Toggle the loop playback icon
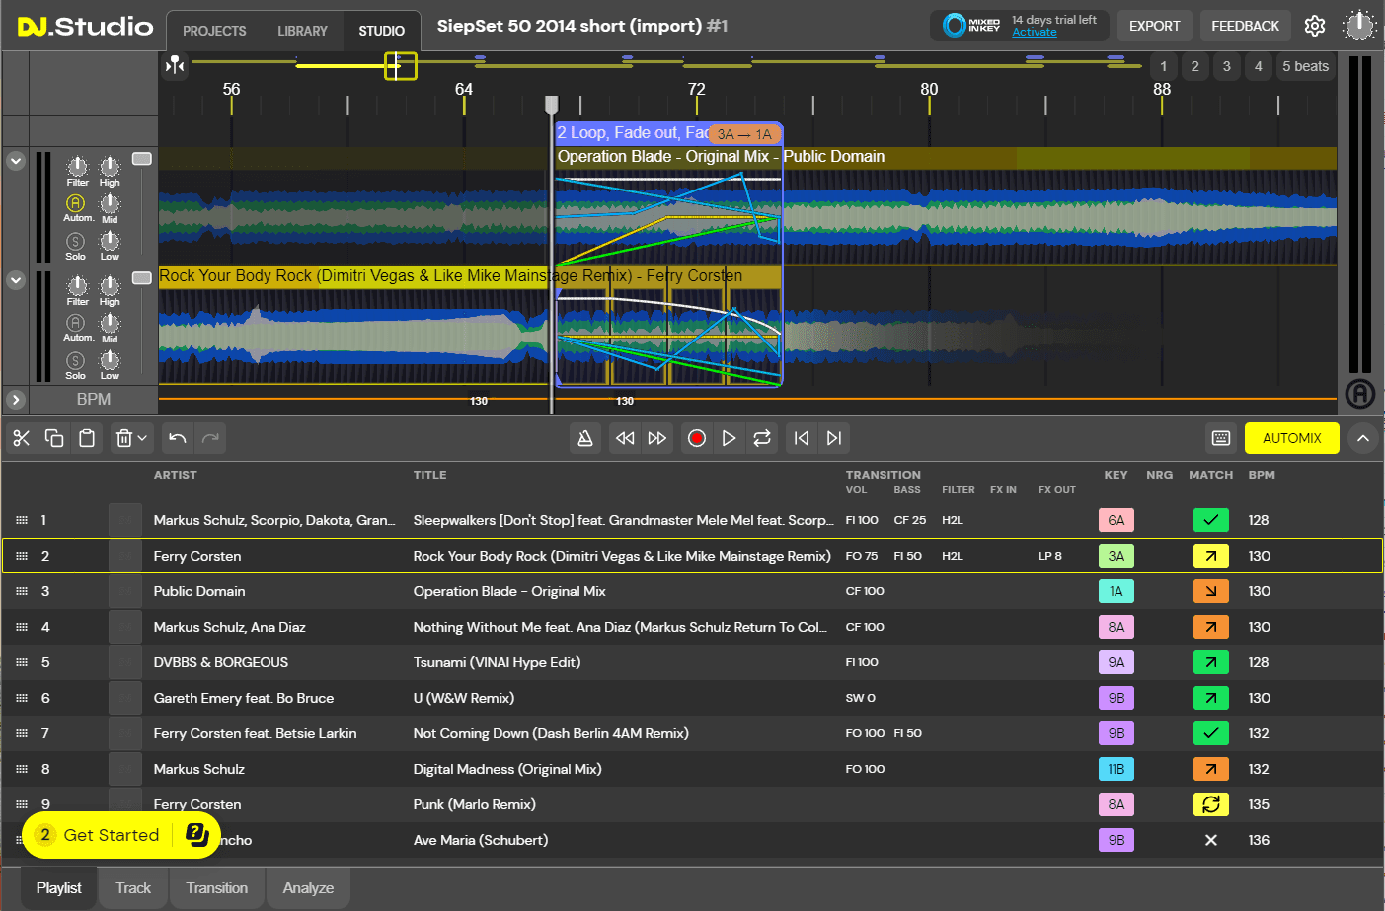 pos(762,438)
